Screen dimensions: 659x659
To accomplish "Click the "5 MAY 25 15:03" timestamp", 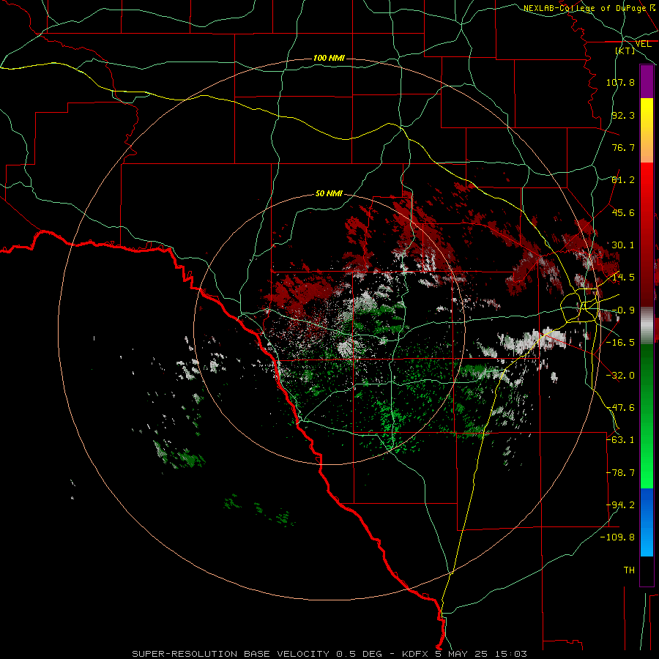I will [x=481, y=654].
